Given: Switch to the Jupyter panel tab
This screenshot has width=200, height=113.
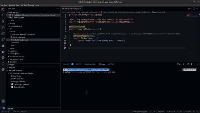Looking at the screenshot, I should point(111,64).
